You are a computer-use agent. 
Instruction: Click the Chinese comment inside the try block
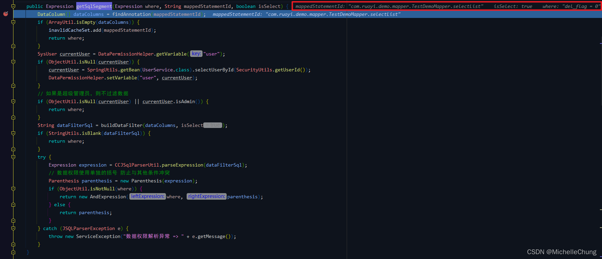109,173
